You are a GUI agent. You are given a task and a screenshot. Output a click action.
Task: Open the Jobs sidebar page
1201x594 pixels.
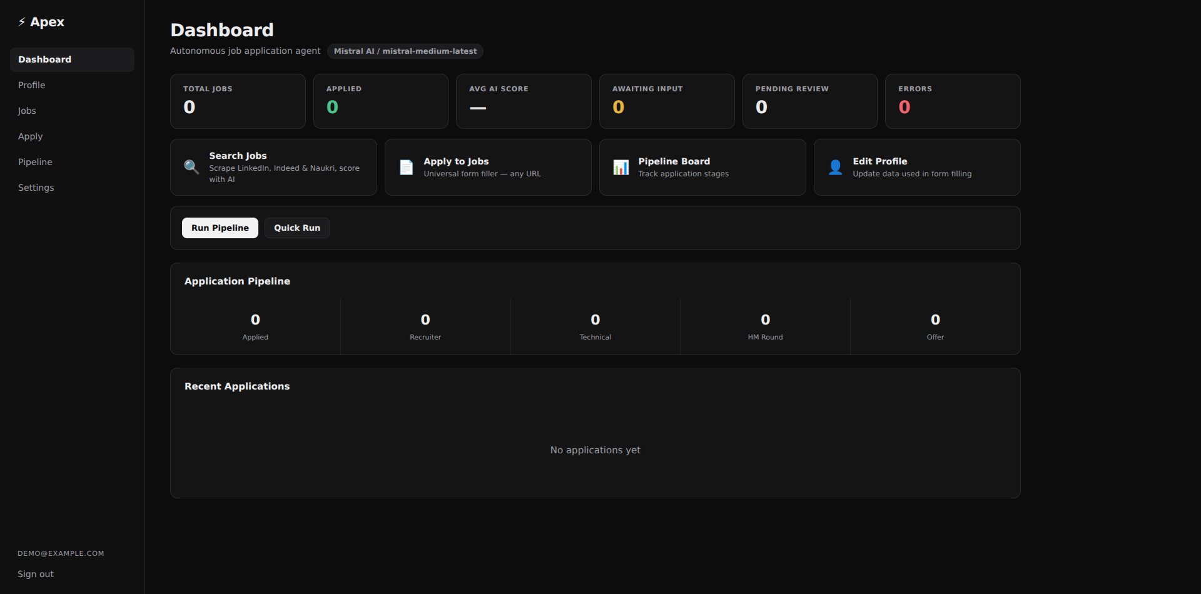pos(72,111)
